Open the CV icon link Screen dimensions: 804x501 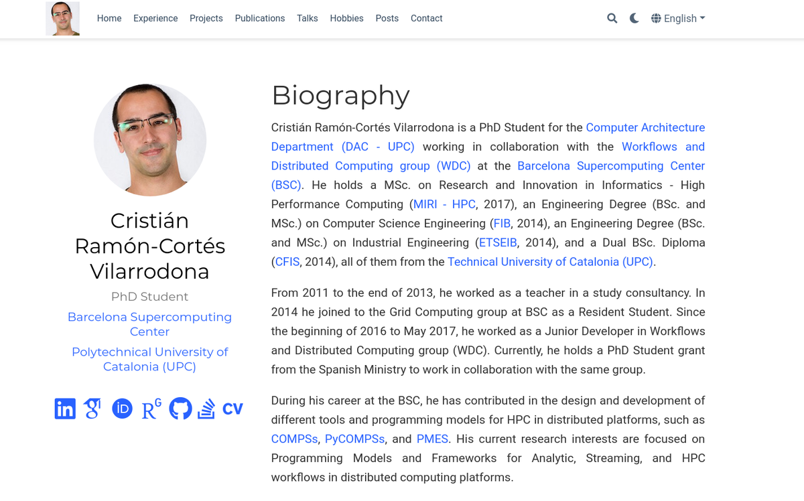tap(232, 409)
